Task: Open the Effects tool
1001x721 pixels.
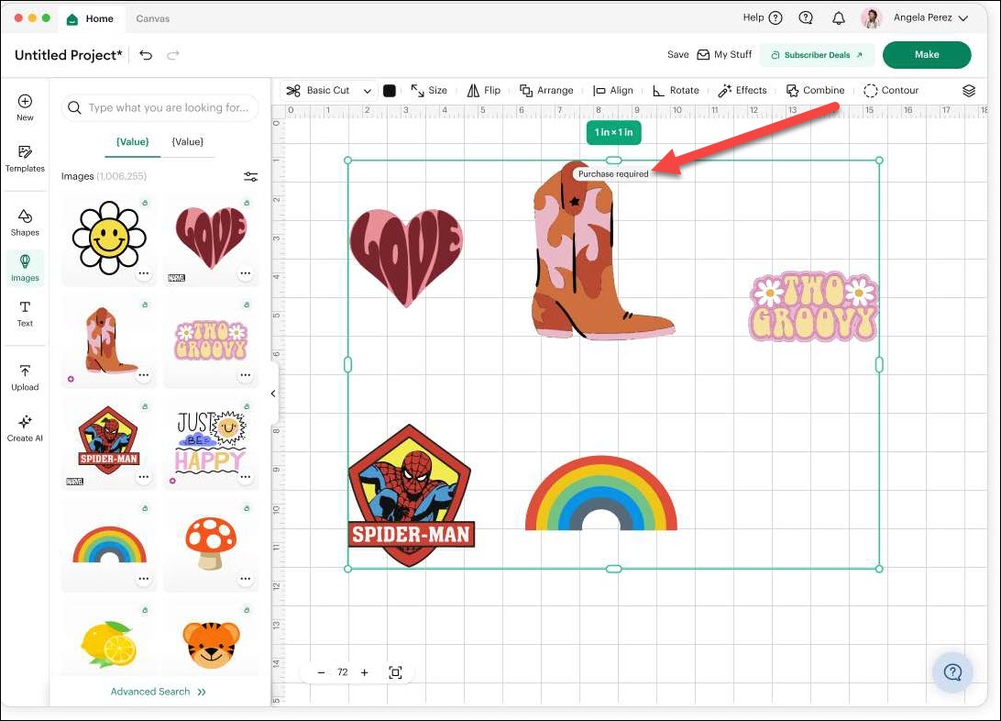Action: (742, 91)
